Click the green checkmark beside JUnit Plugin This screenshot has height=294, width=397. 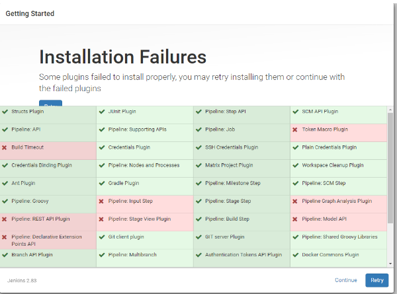[x=101, y=112]
